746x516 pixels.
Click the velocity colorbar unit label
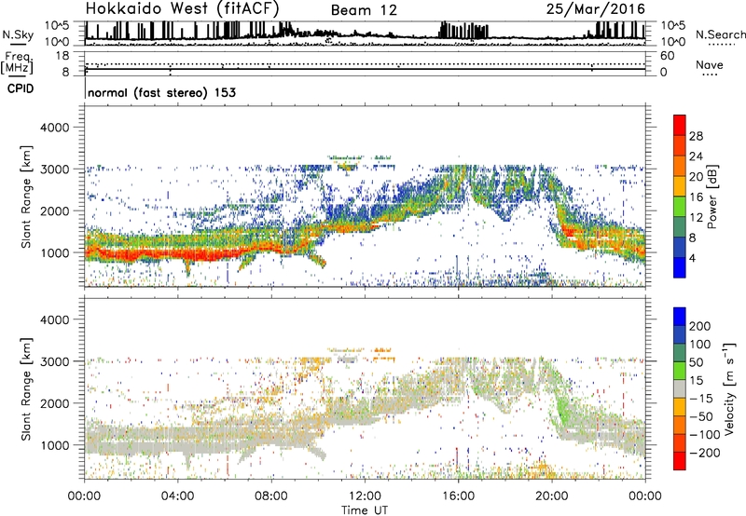(728, 388)
